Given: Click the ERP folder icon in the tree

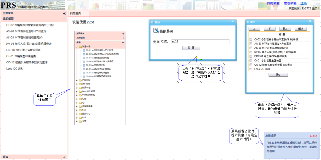Looking at the screenshot, I should click(80, 117).
